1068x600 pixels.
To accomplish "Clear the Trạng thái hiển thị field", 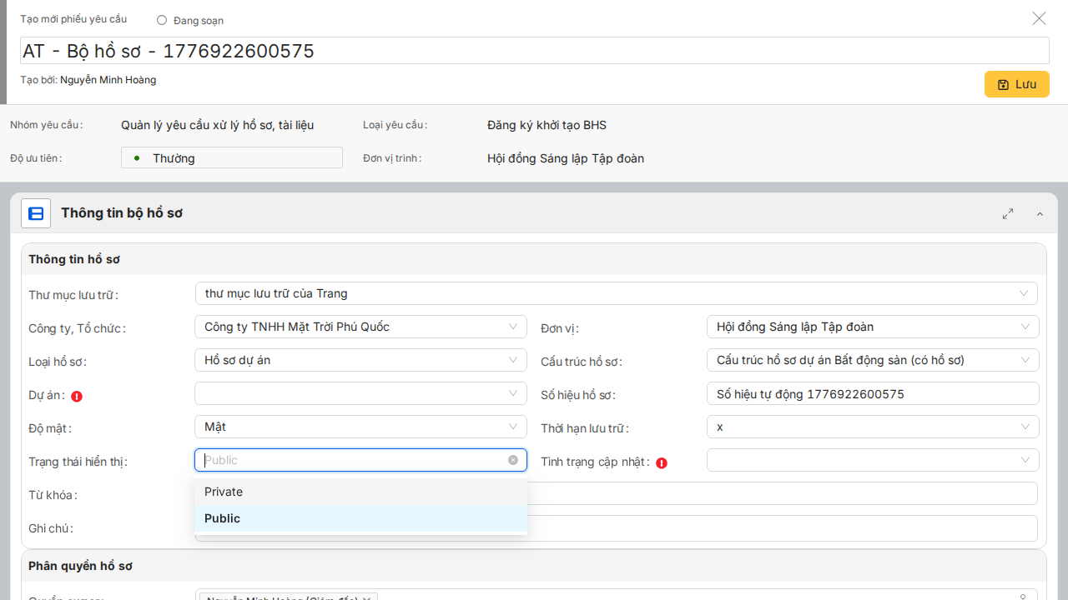I will pos(513,460).
